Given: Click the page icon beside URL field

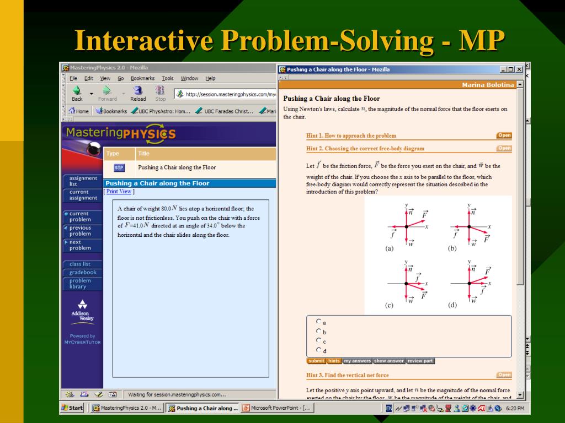Looking at the screenshot, I should click(x=180, y=94).
